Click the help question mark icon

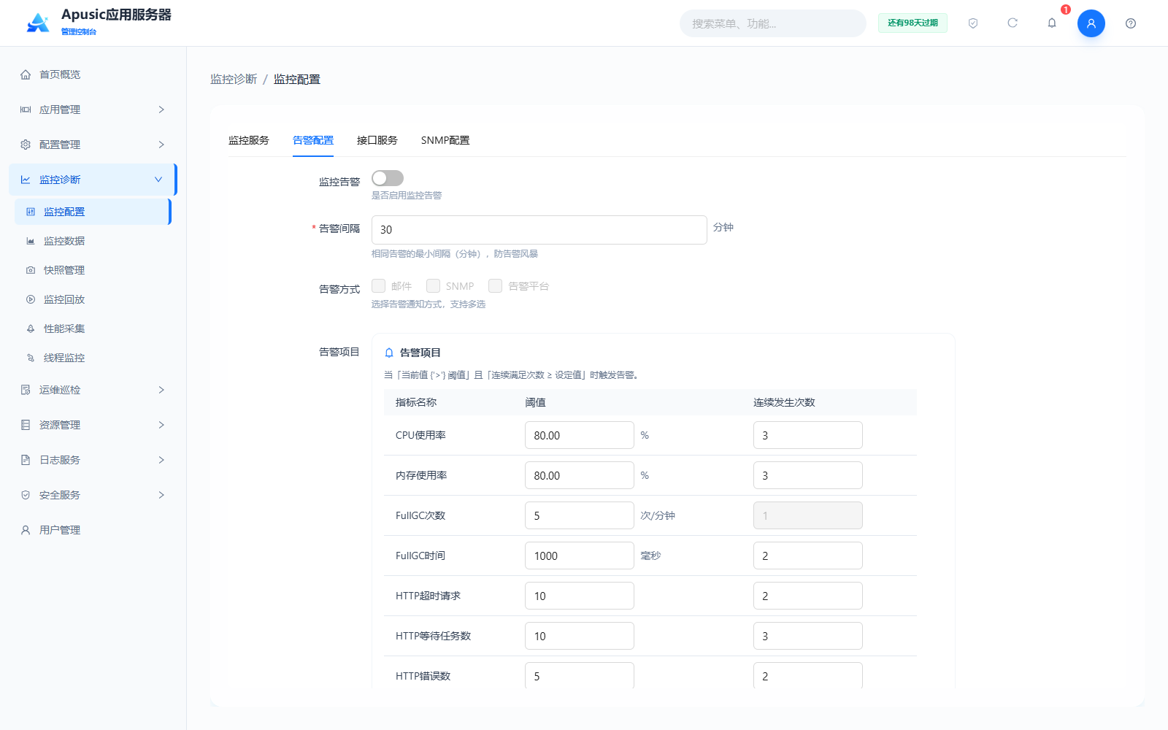point(1131,23)
